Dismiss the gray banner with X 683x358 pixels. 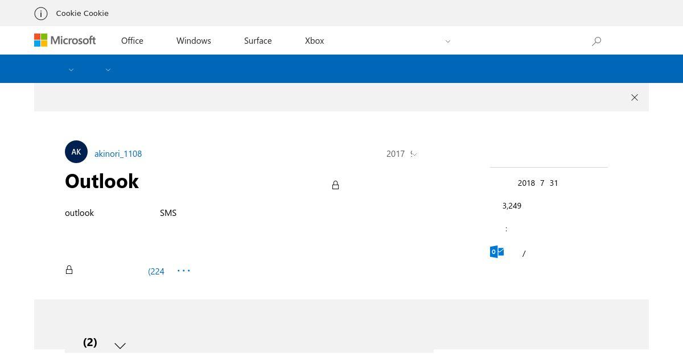click(635, 98)
